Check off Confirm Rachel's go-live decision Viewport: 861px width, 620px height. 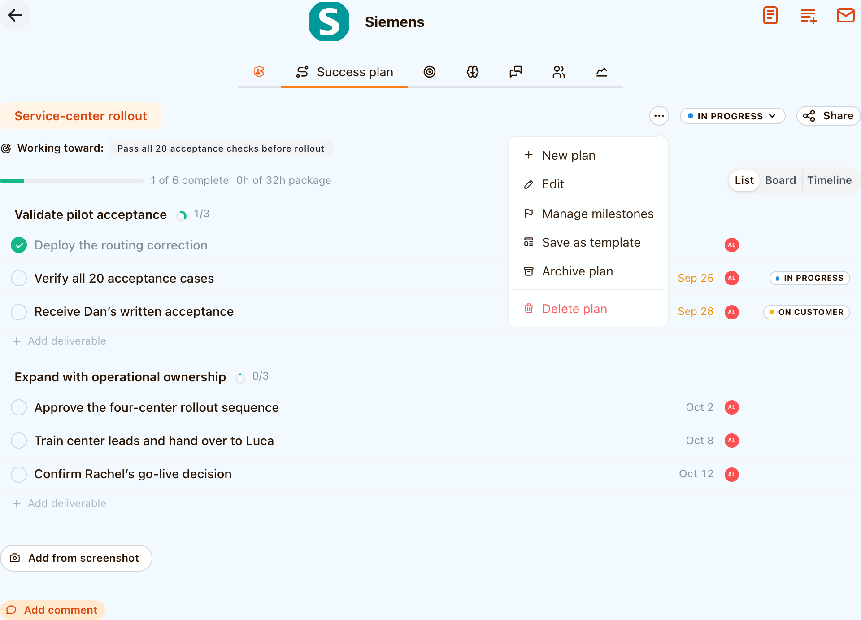click(19, 474)
